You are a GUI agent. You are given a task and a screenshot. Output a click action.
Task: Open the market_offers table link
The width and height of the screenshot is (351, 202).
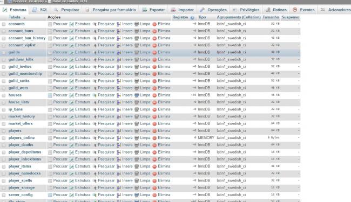[21, 123]
